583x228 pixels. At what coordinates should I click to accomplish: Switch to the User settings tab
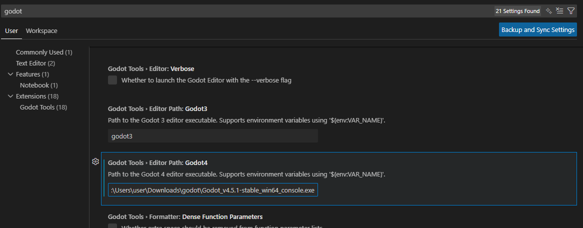[11, 31]
